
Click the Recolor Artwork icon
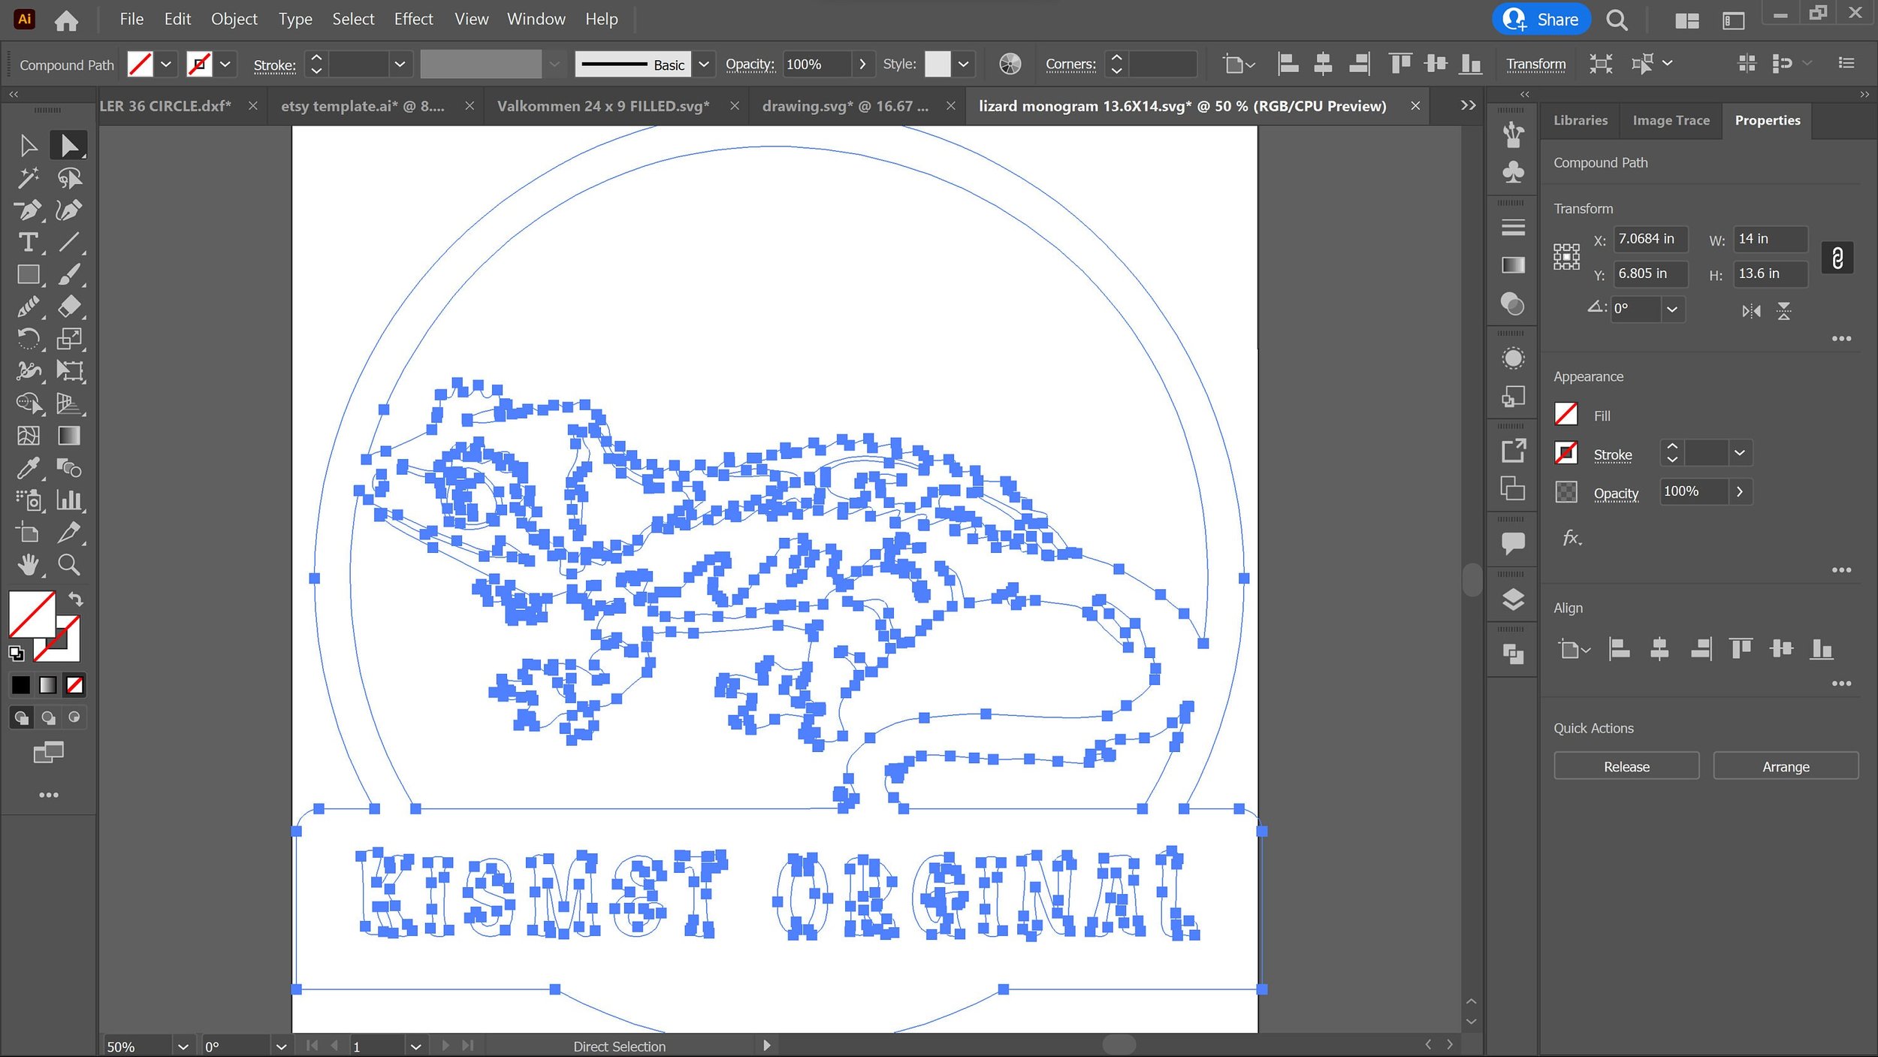click(x=1010, y=64)
